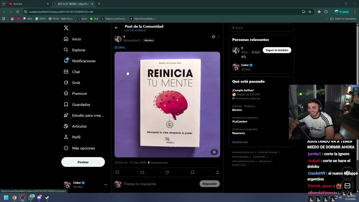Image resolution: width=359 pixels, height=202 pixels.
Task: Open Condiciones de Servicio link
Action: point(243,152)
